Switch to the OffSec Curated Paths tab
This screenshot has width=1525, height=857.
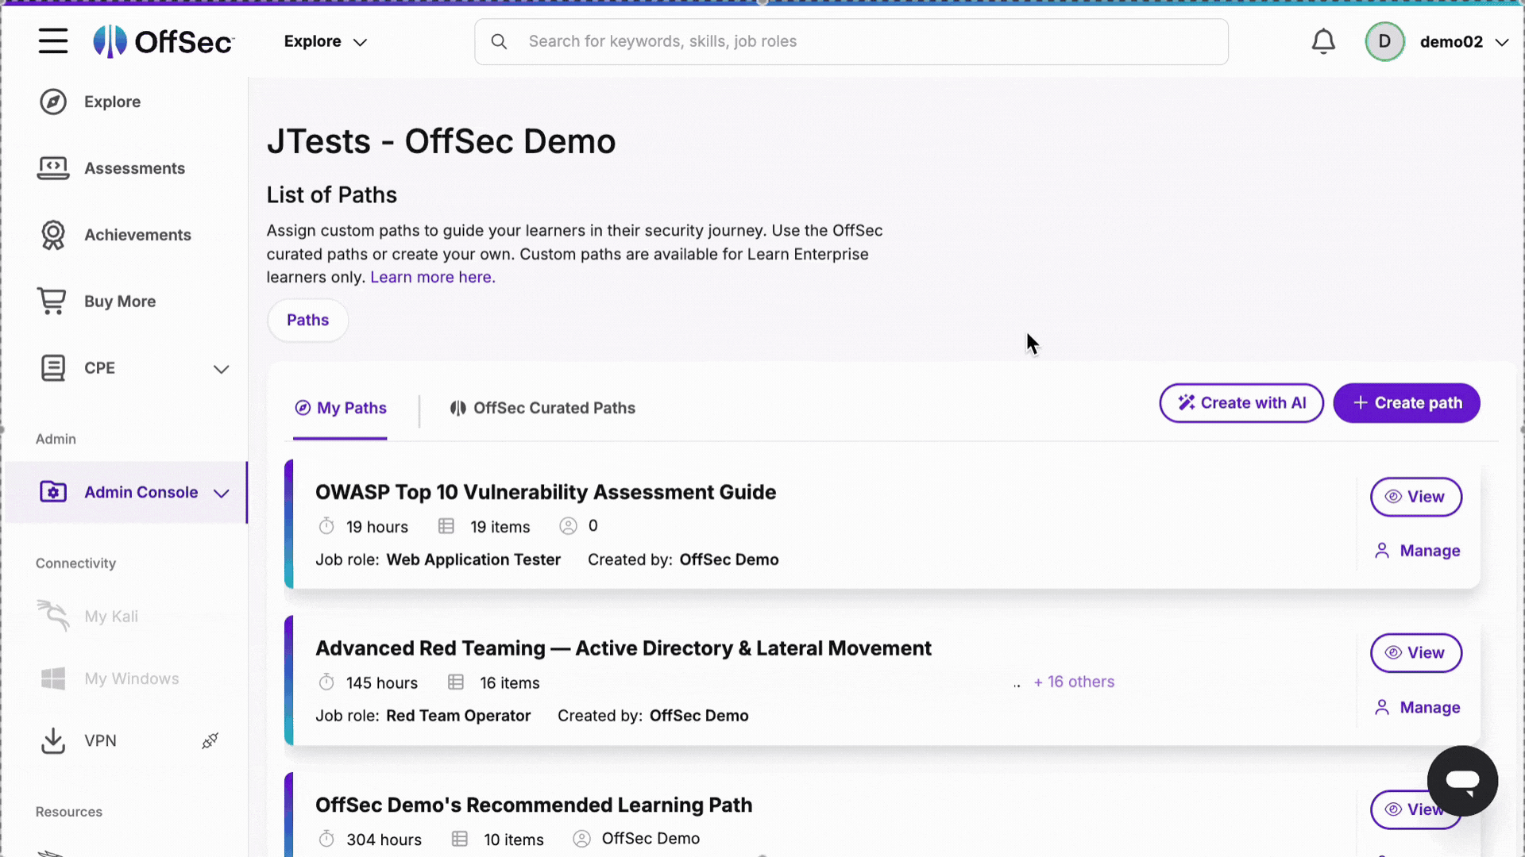(542, 408)
